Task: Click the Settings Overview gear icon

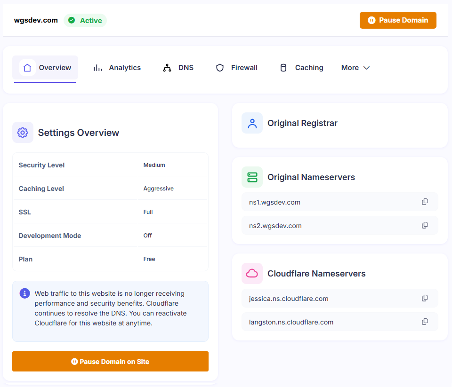Action: [23, 133]
